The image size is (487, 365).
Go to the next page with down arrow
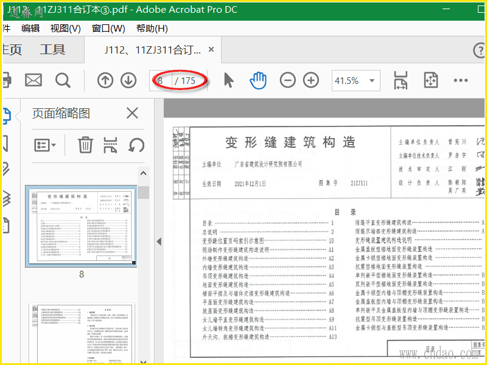point(128,81)
